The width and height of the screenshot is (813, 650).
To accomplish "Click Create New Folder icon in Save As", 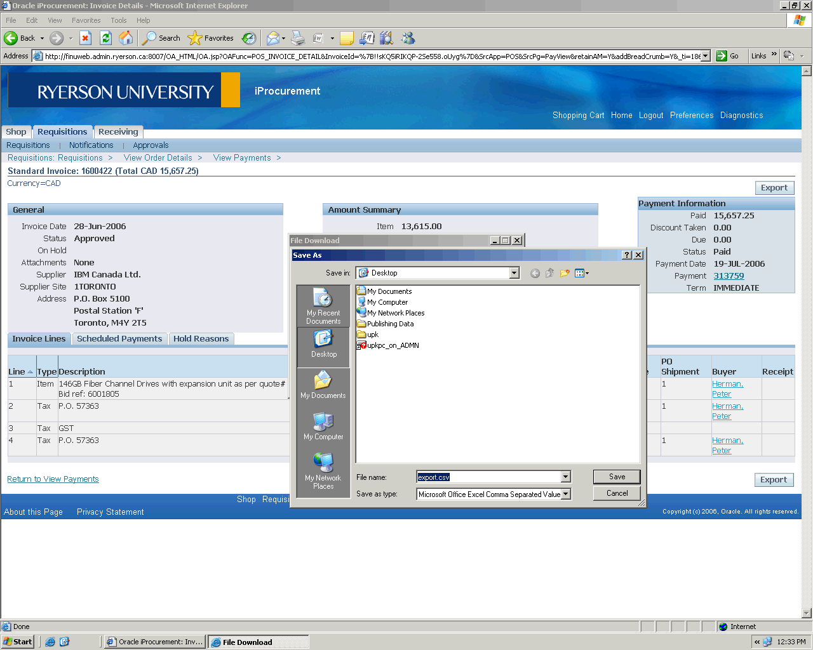I will pos(564,273).
